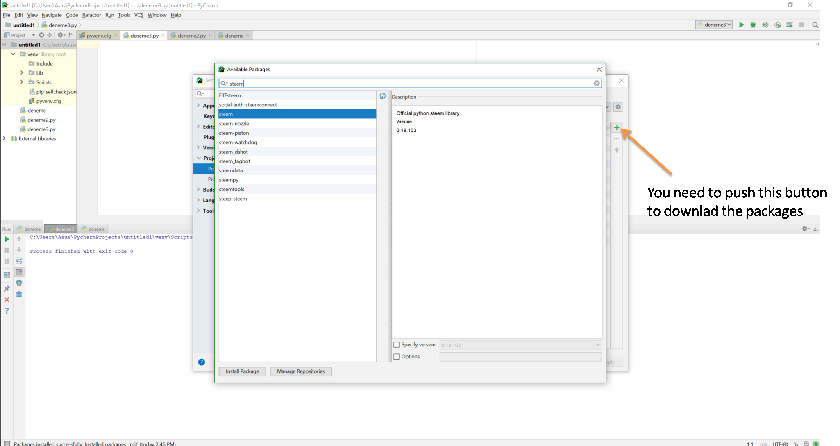The width and height of the screenshot is (840, 446).
Task: Switch to pyvenv.cfg editor tab
Action: coord(98,36)
